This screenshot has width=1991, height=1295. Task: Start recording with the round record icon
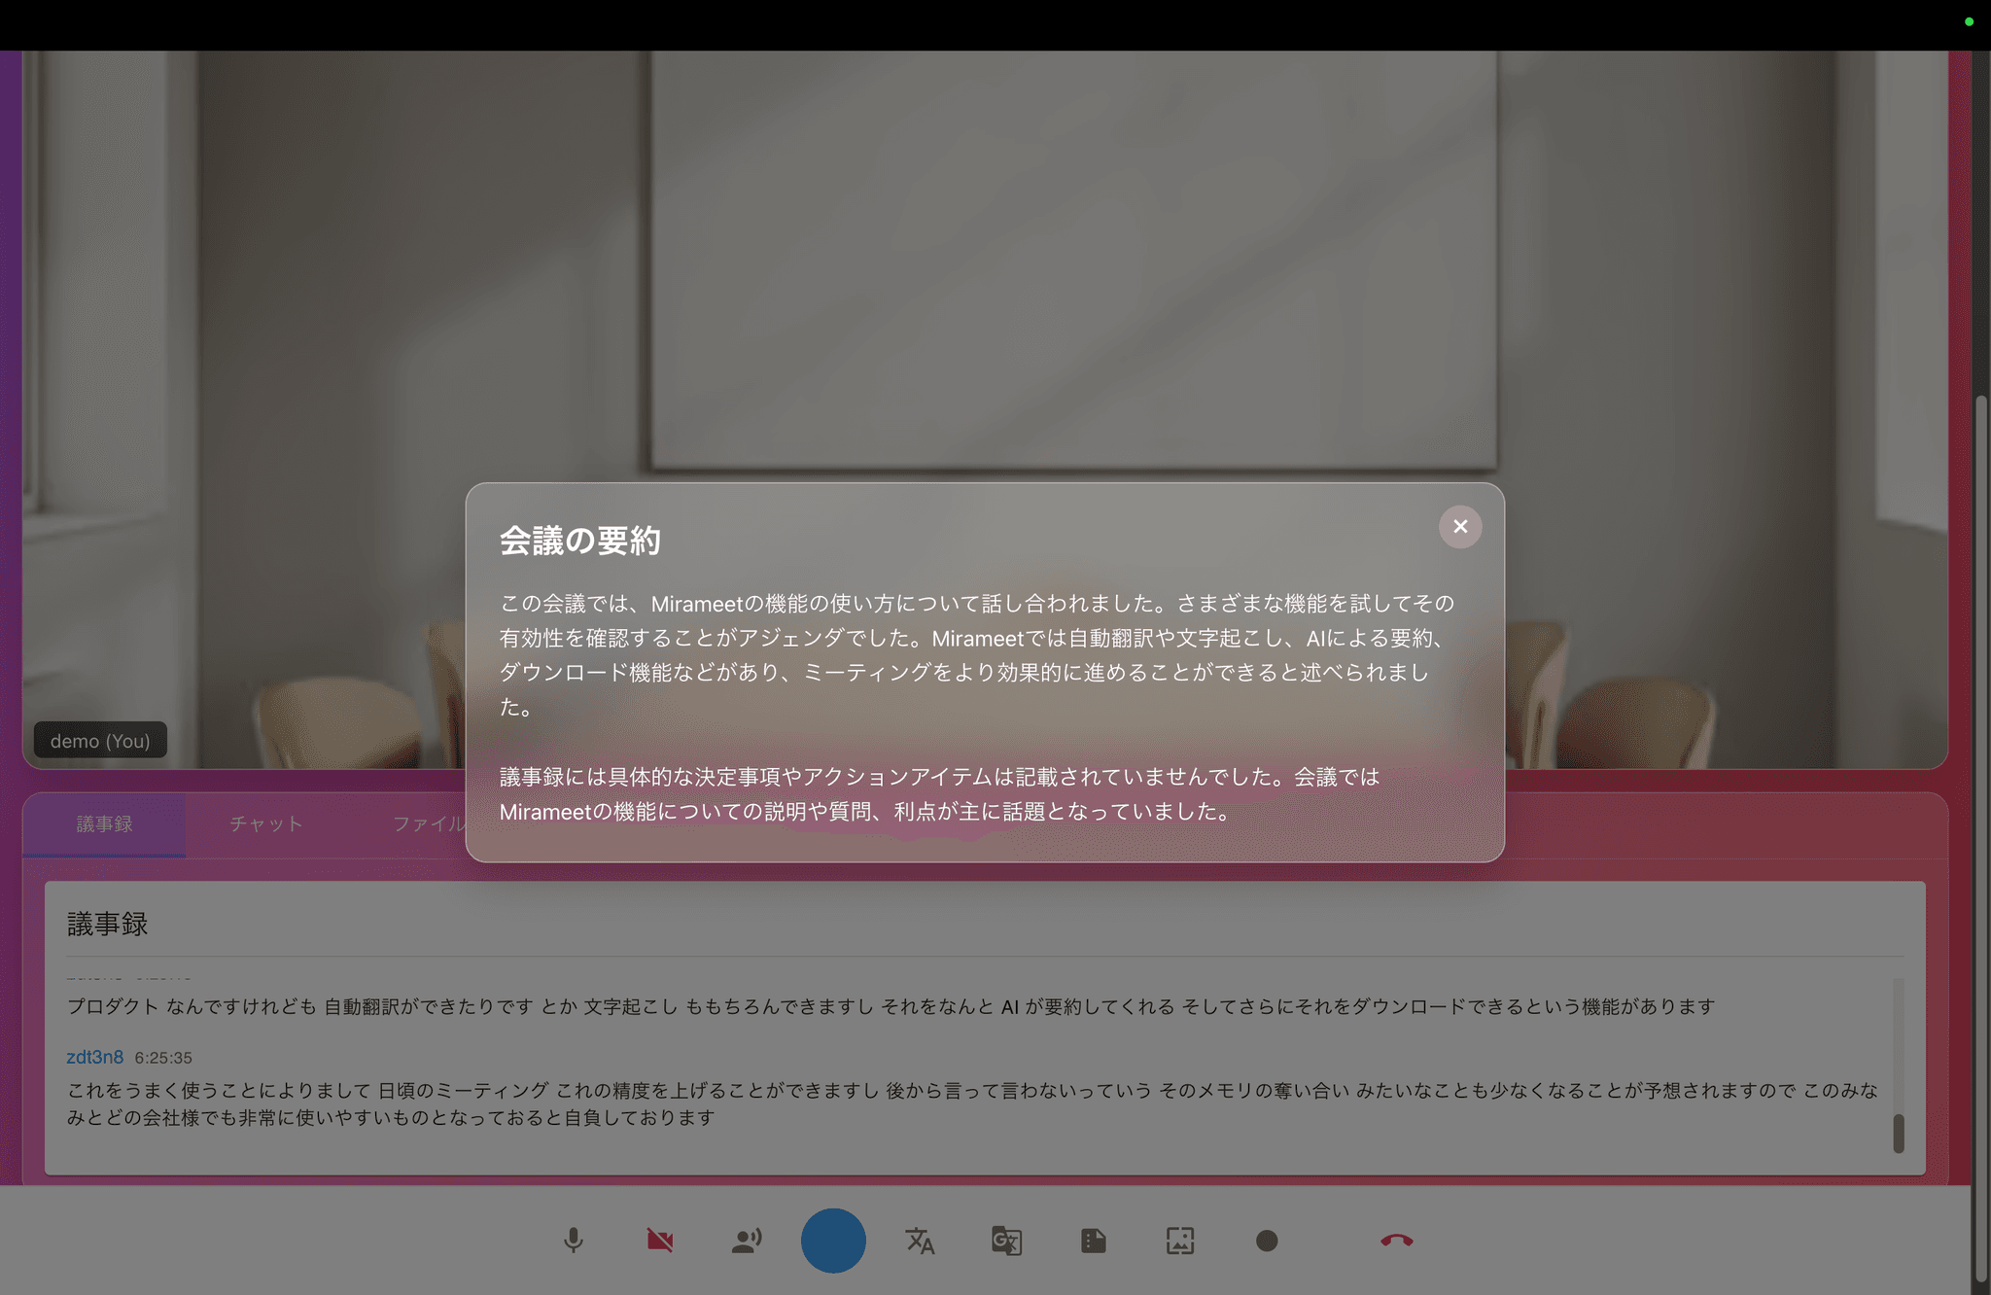[x=1266, y=1241]
